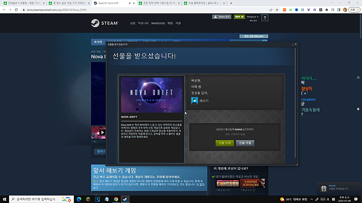Click the Windows taskbar search box

coord(41,199)
